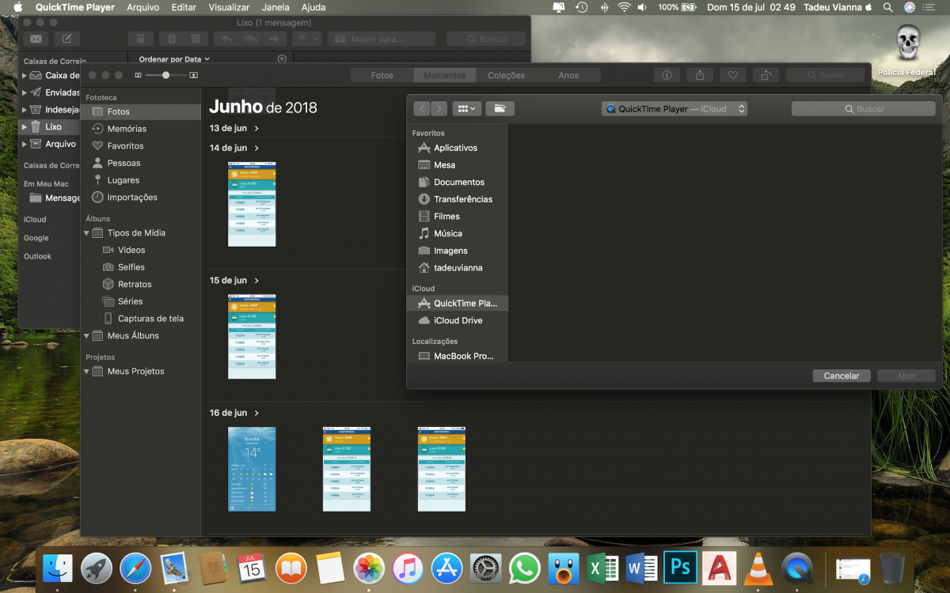
Task: Click the share icon in Photos toolbar
Action: pyautogui.click(x=700, y=75)
